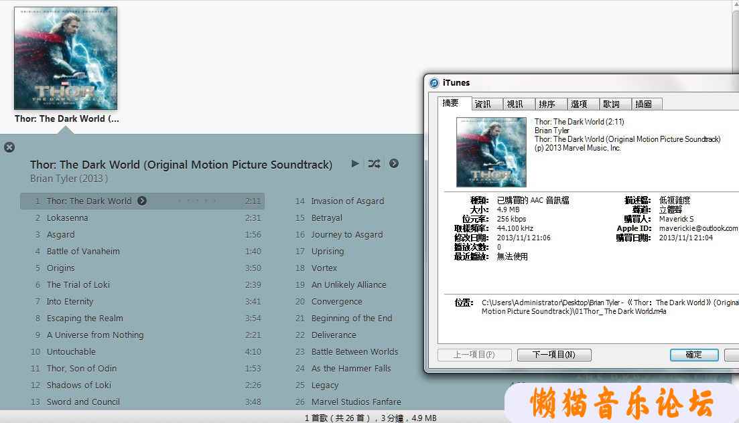
Task: Click the album caption under the cover
Action: coord(66,118)
